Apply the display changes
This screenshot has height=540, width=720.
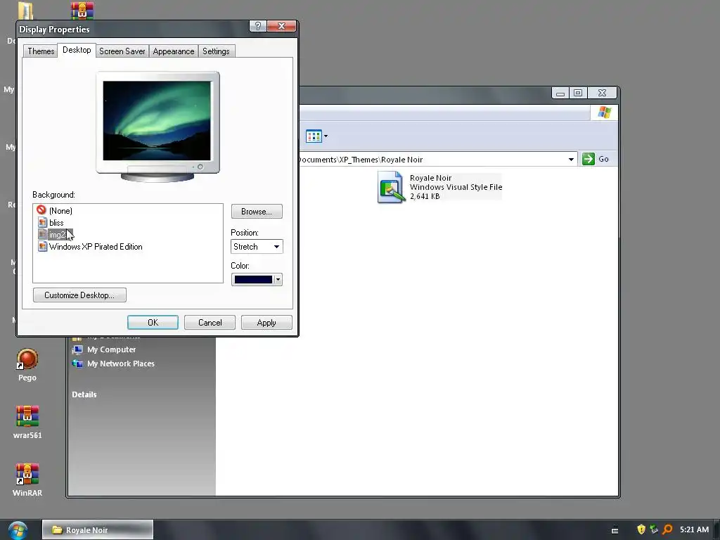tap(266, 322)
